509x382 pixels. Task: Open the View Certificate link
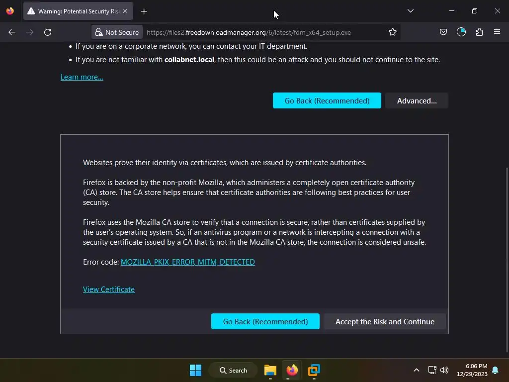point(109,289)
